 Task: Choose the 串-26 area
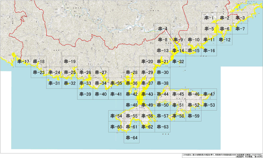pos(85,72)
